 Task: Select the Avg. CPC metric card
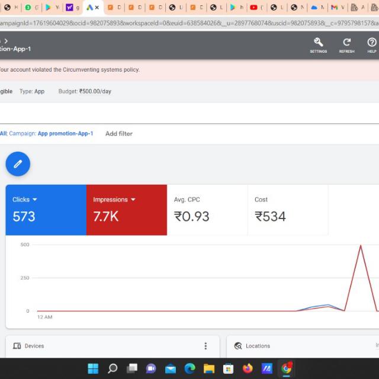207,210
